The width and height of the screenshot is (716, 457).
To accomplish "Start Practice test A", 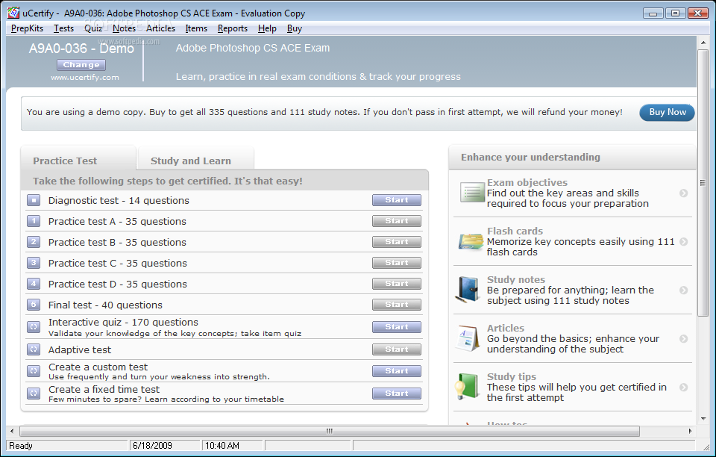I will [396, 221].
